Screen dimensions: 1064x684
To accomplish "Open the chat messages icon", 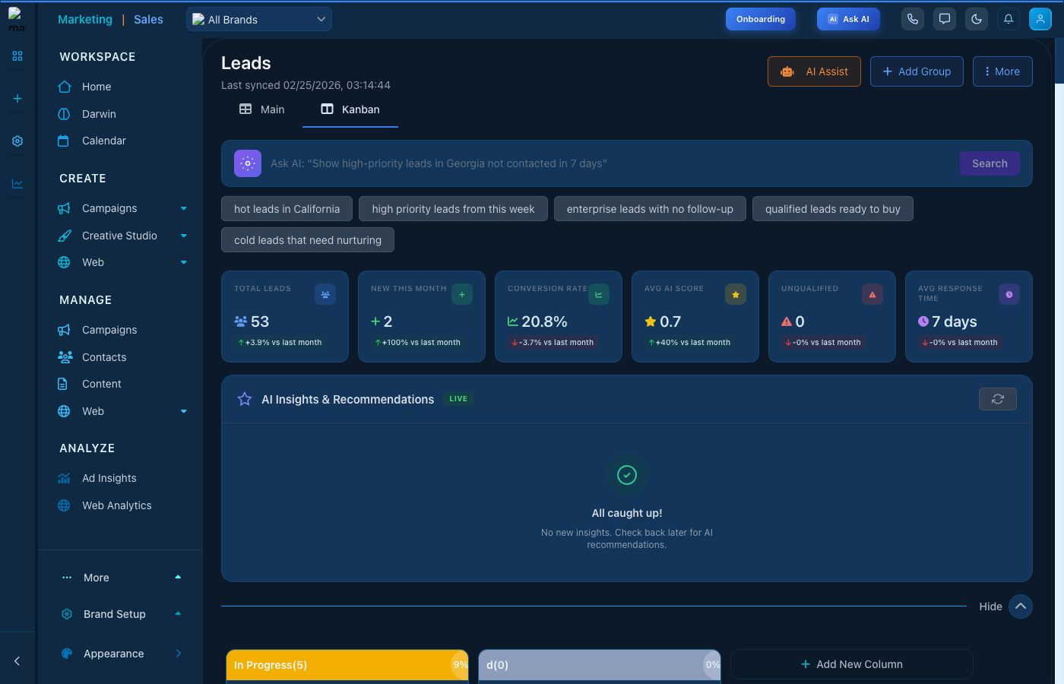I will pyautogui.click(x=945, y=19).
